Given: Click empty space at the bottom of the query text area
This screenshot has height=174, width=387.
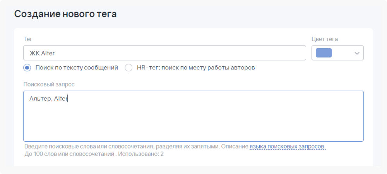Looking at the screenshot, I should pyautogui.click(x=193, y=133).
